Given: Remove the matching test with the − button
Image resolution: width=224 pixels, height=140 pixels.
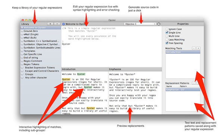Looking at the screenshot, I should coord(194,48).
